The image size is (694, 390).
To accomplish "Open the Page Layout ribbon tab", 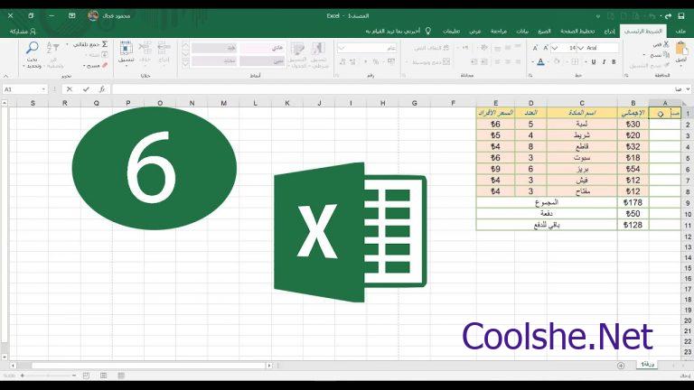I will pyautogui.click(x=577, y=32).
